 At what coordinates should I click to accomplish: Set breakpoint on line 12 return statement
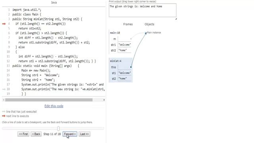[57, 61]
